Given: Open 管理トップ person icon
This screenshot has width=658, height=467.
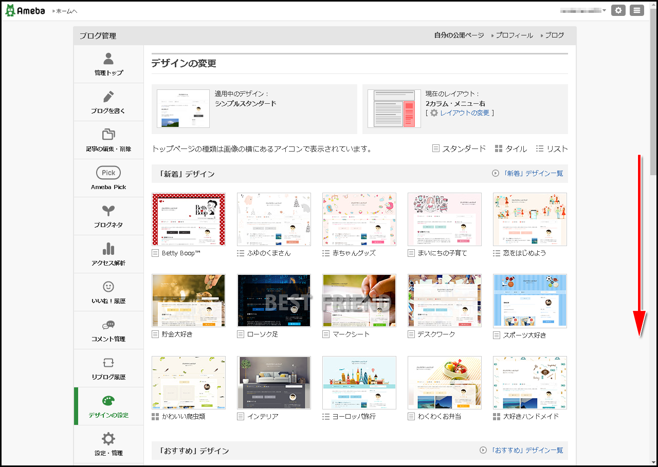Looking at the screenshot, I should coord(108,59).
